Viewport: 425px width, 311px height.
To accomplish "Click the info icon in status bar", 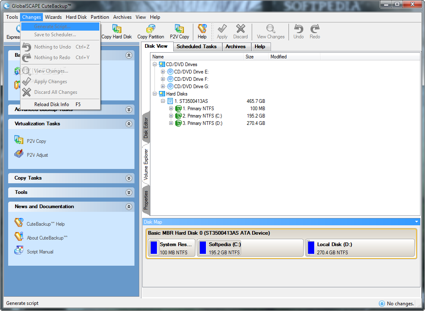I will (x=382, y=303).
